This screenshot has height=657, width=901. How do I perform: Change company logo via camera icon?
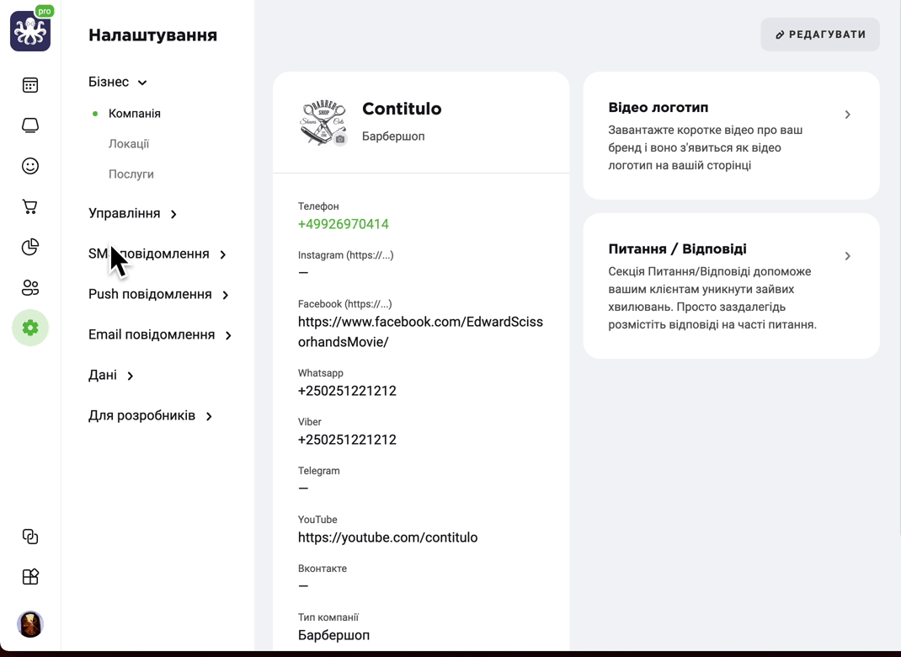[340, 139]
